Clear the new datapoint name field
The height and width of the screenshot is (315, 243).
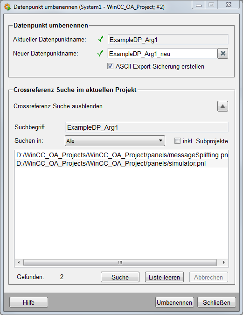[223, 54]
